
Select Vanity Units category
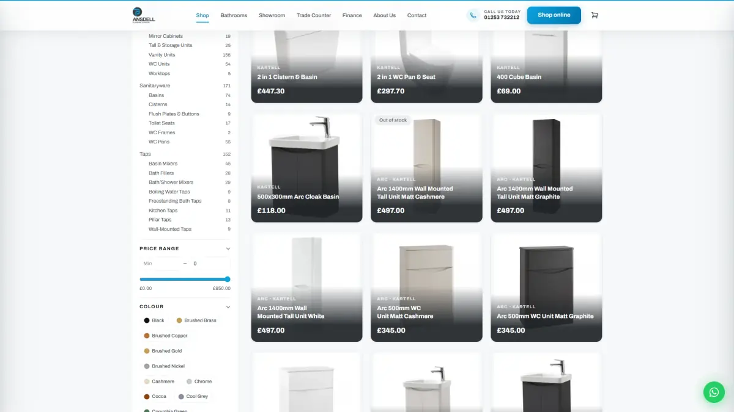(x=162, y=55)
